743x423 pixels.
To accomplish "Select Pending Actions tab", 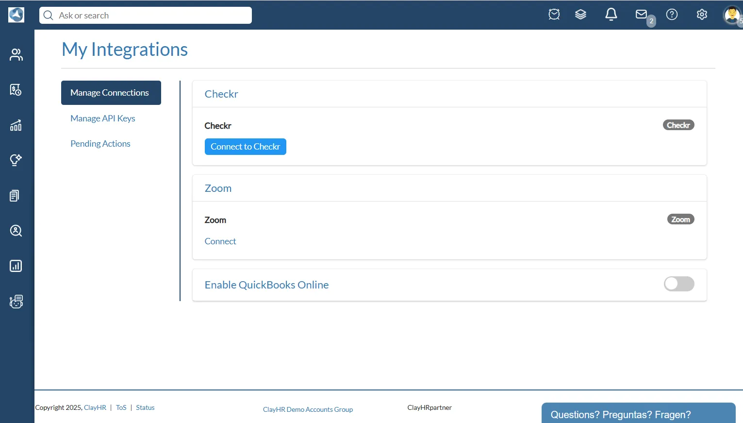I will pos(100,144).
